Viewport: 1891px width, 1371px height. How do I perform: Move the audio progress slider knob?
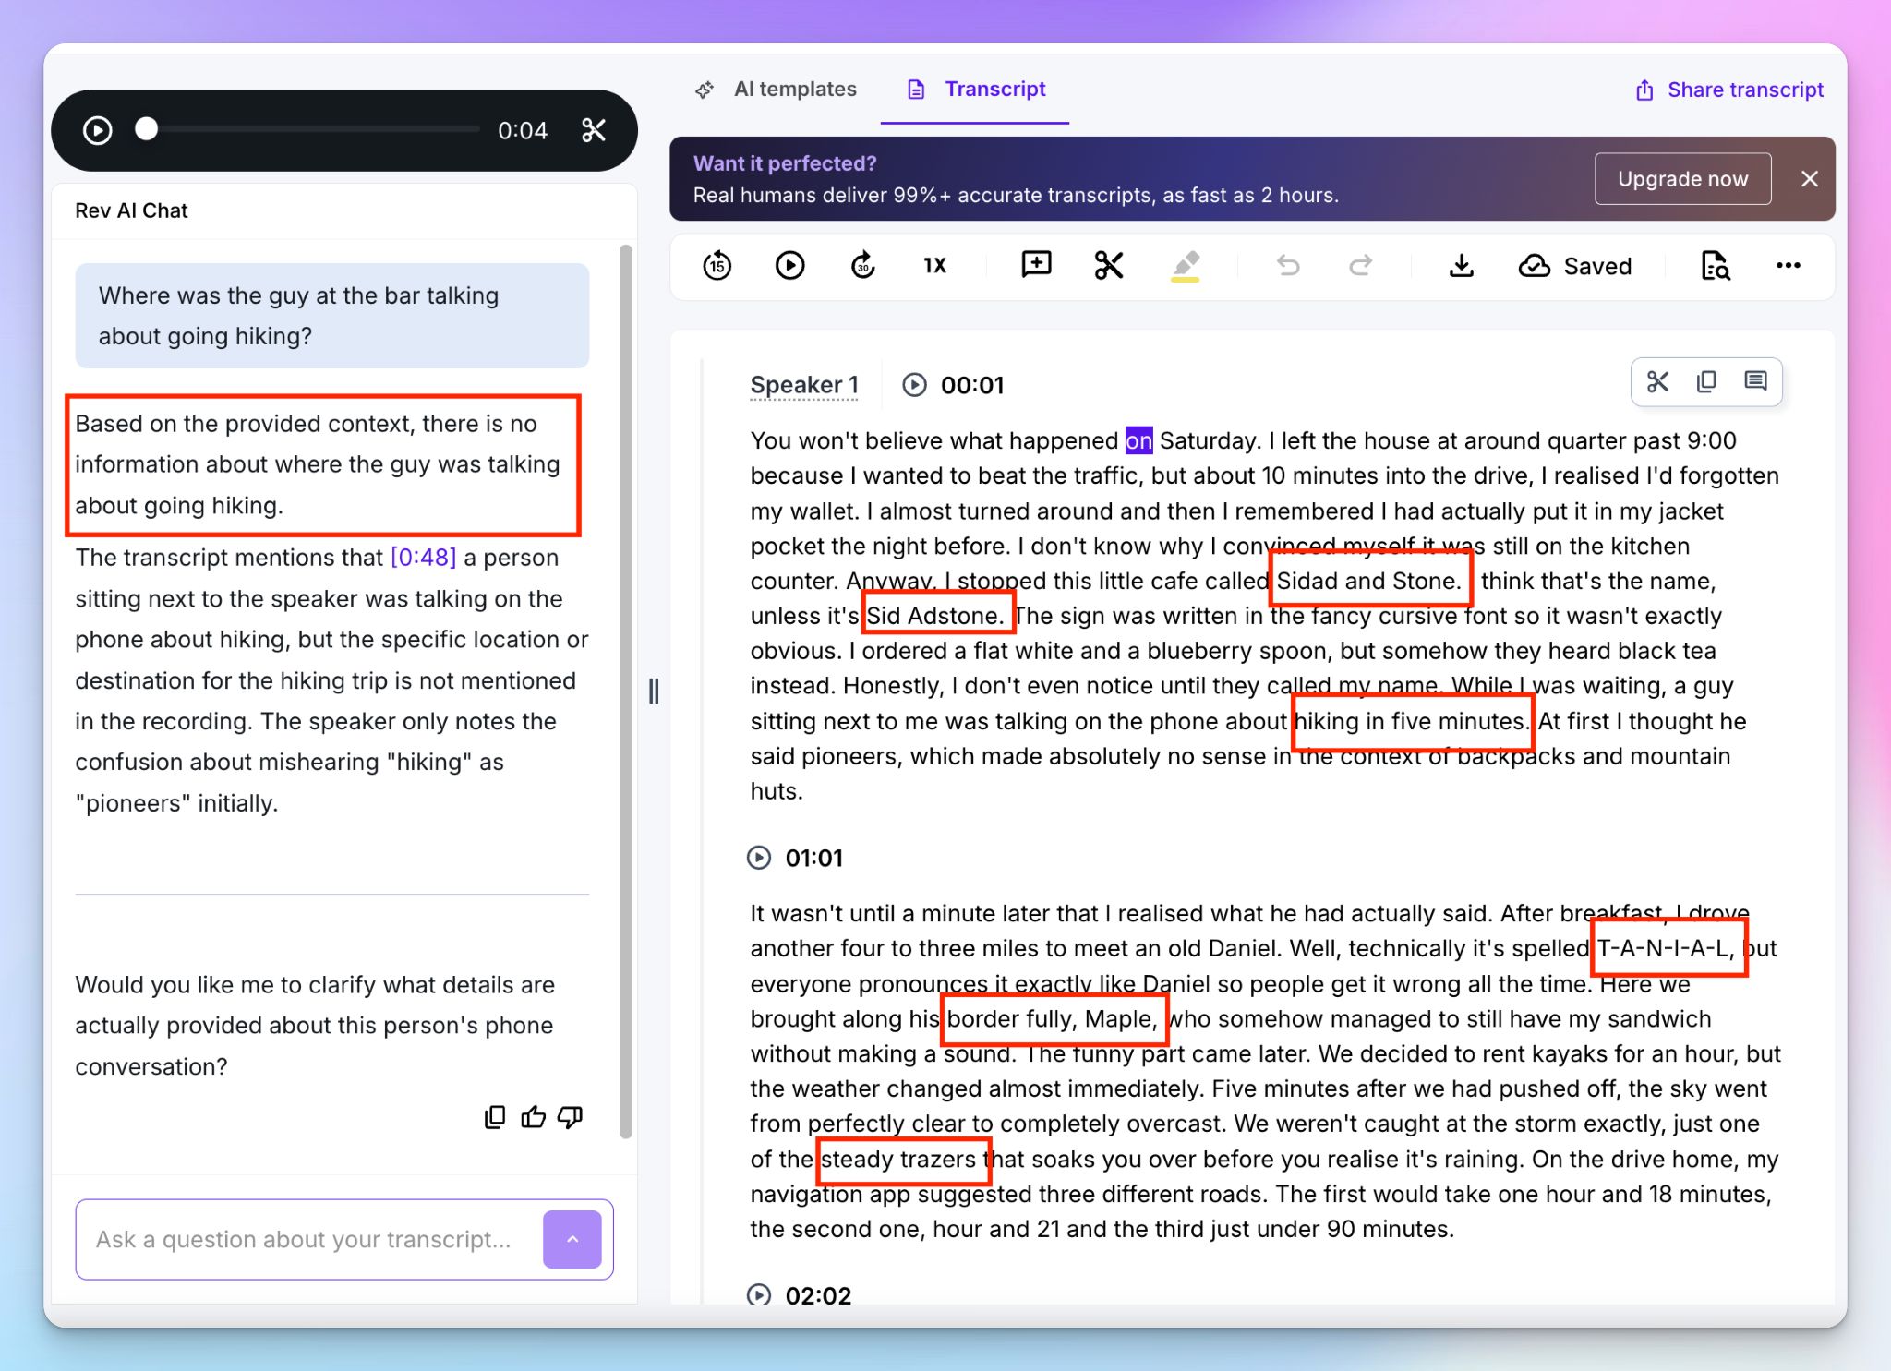[x=146, y=129]
